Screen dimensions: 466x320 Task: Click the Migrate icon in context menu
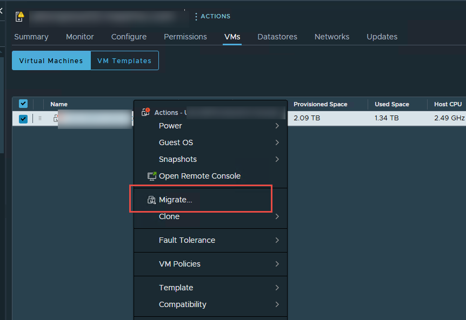tap(151, 200)
